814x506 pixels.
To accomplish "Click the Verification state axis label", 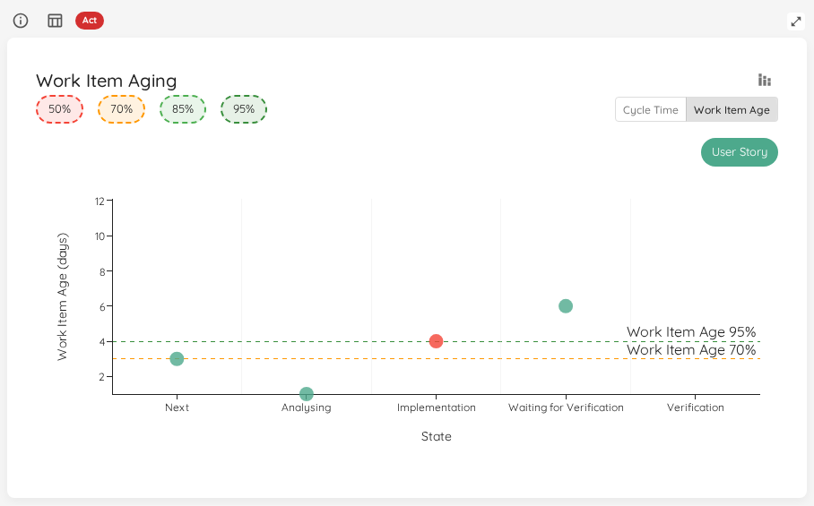I will click(696, 407).
